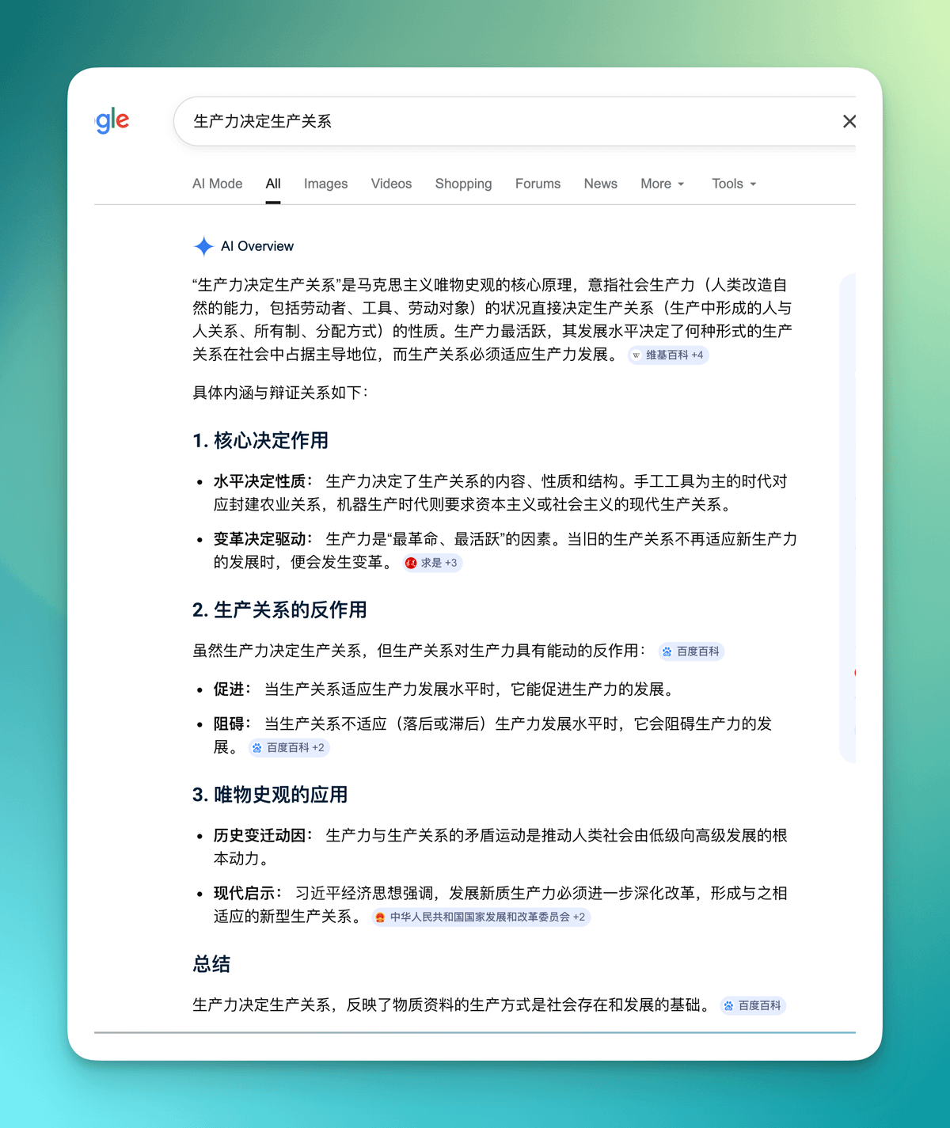Clear the search box with X icon
This screenshot has width=950, height=1128.
[x=849, y=121]
